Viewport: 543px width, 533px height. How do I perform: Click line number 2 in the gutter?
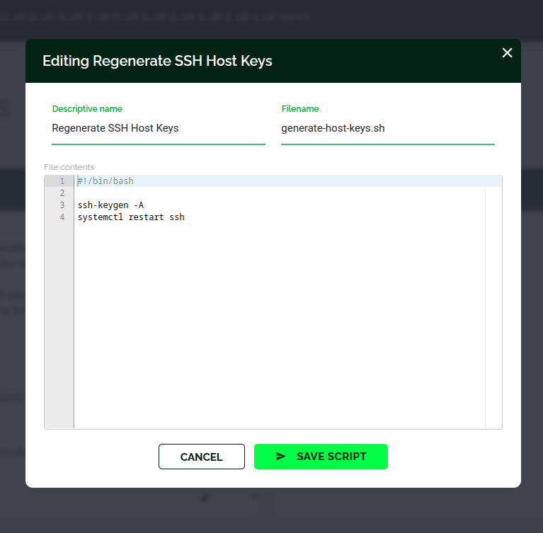point(62,193)
